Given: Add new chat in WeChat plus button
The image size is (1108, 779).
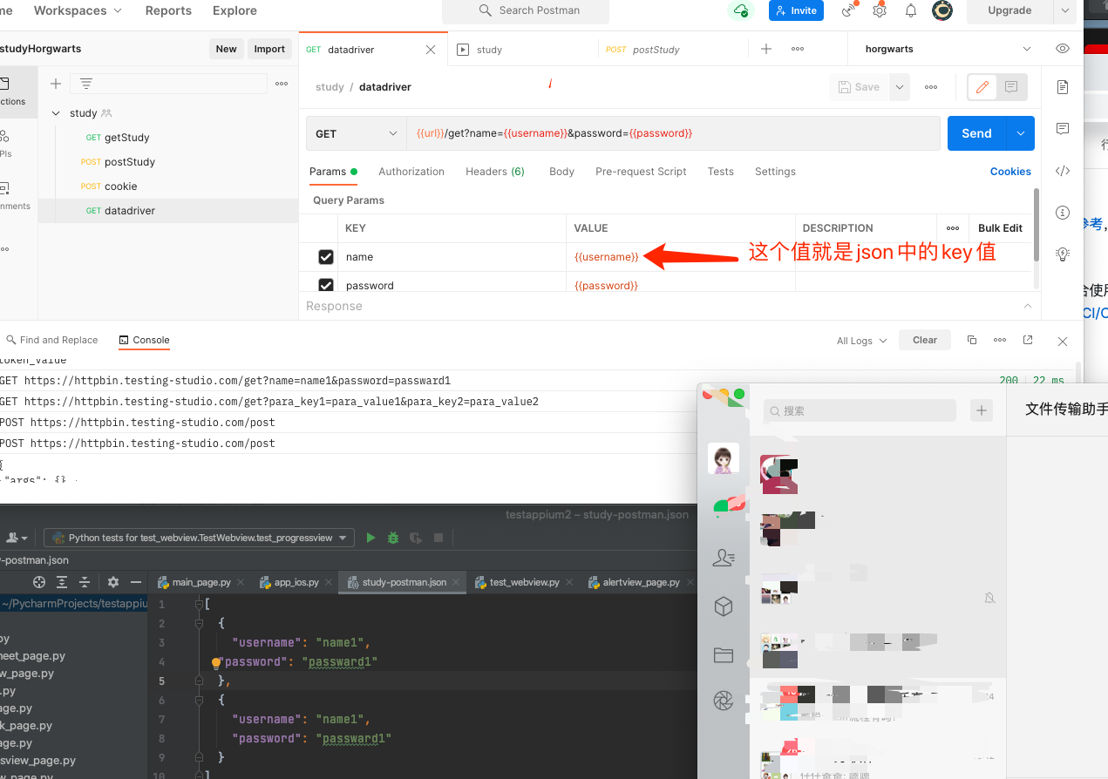Looking at the screenshot, I should (982, 410).
